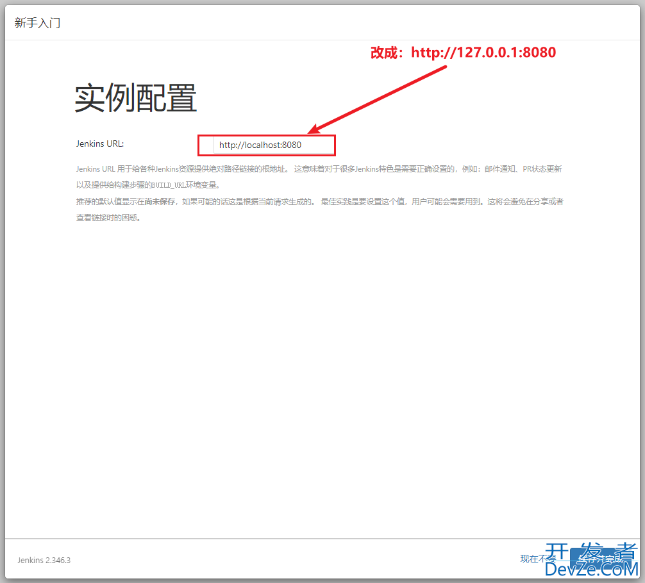Click the 新手入门 header title
Viewport: 645px width, 583px height.
(x=37, y=22)
